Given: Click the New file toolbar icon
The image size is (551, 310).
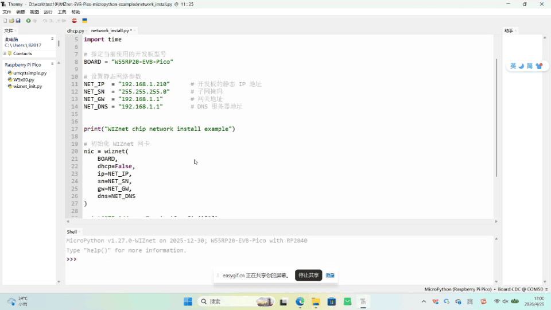Looking at the screenshot, I should click(5, 21).
